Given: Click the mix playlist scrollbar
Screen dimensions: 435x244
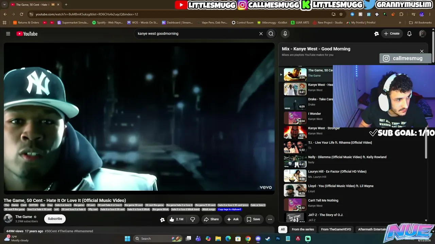Looking at the screenshot, I should point(426,142).
